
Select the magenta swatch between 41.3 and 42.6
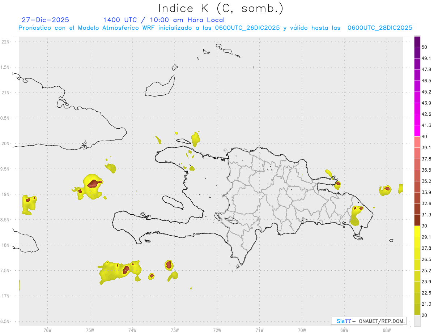point(417,120)
